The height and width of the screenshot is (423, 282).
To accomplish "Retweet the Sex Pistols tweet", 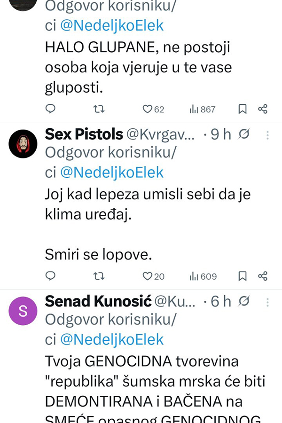I will 99,276.
